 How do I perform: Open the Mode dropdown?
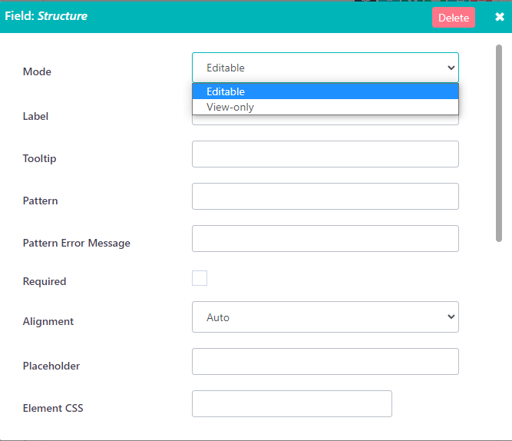(325, 68)
